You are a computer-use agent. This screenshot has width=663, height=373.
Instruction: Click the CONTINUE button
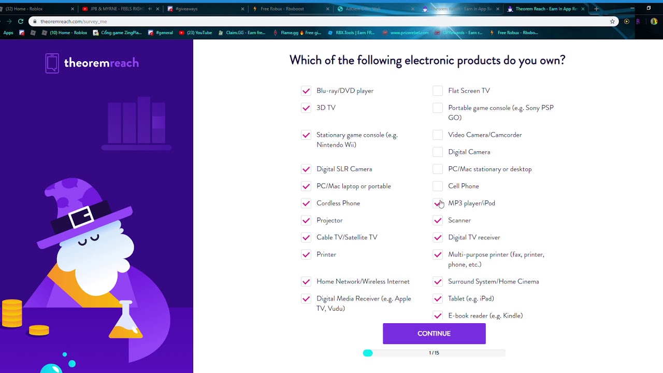tap(434, 334)
